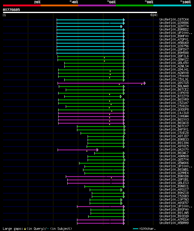Click the red 20% identity legend segment
This screenshot has width=194, height=231.
tap(22, 5)
